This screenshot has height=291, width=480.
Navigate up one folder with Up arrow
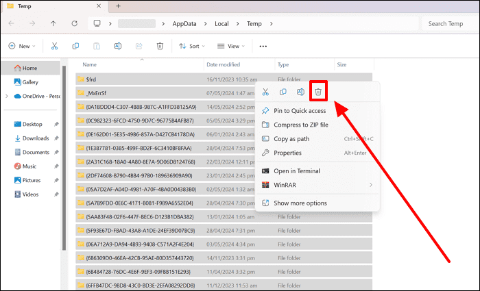(x=53, y=23)
